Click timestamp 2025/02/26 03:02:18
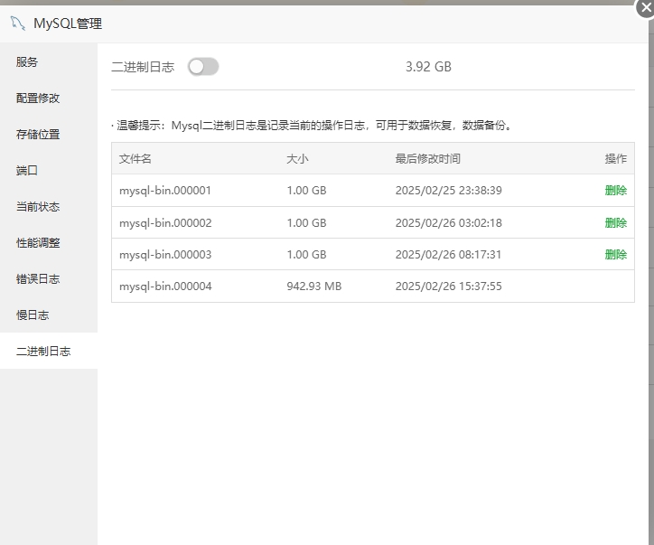This screenshot has width=654, height=545. 449,223
